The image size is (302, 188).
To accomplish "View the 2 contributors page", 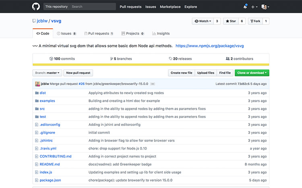I will tap(240, 59).
